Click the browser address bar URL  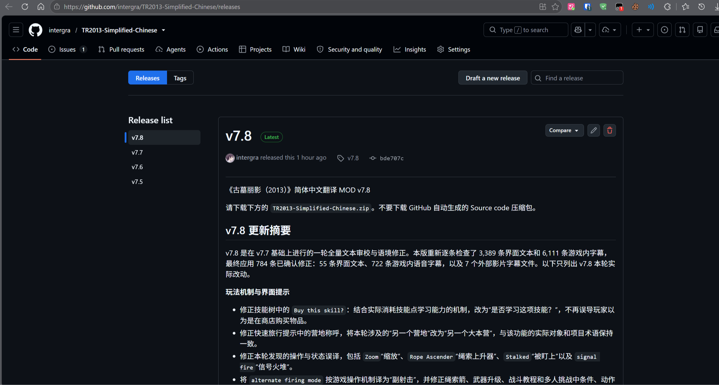click(152, 7)
